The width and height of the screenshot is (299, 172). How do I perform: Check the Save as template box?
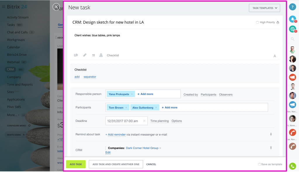pos(259,164)
